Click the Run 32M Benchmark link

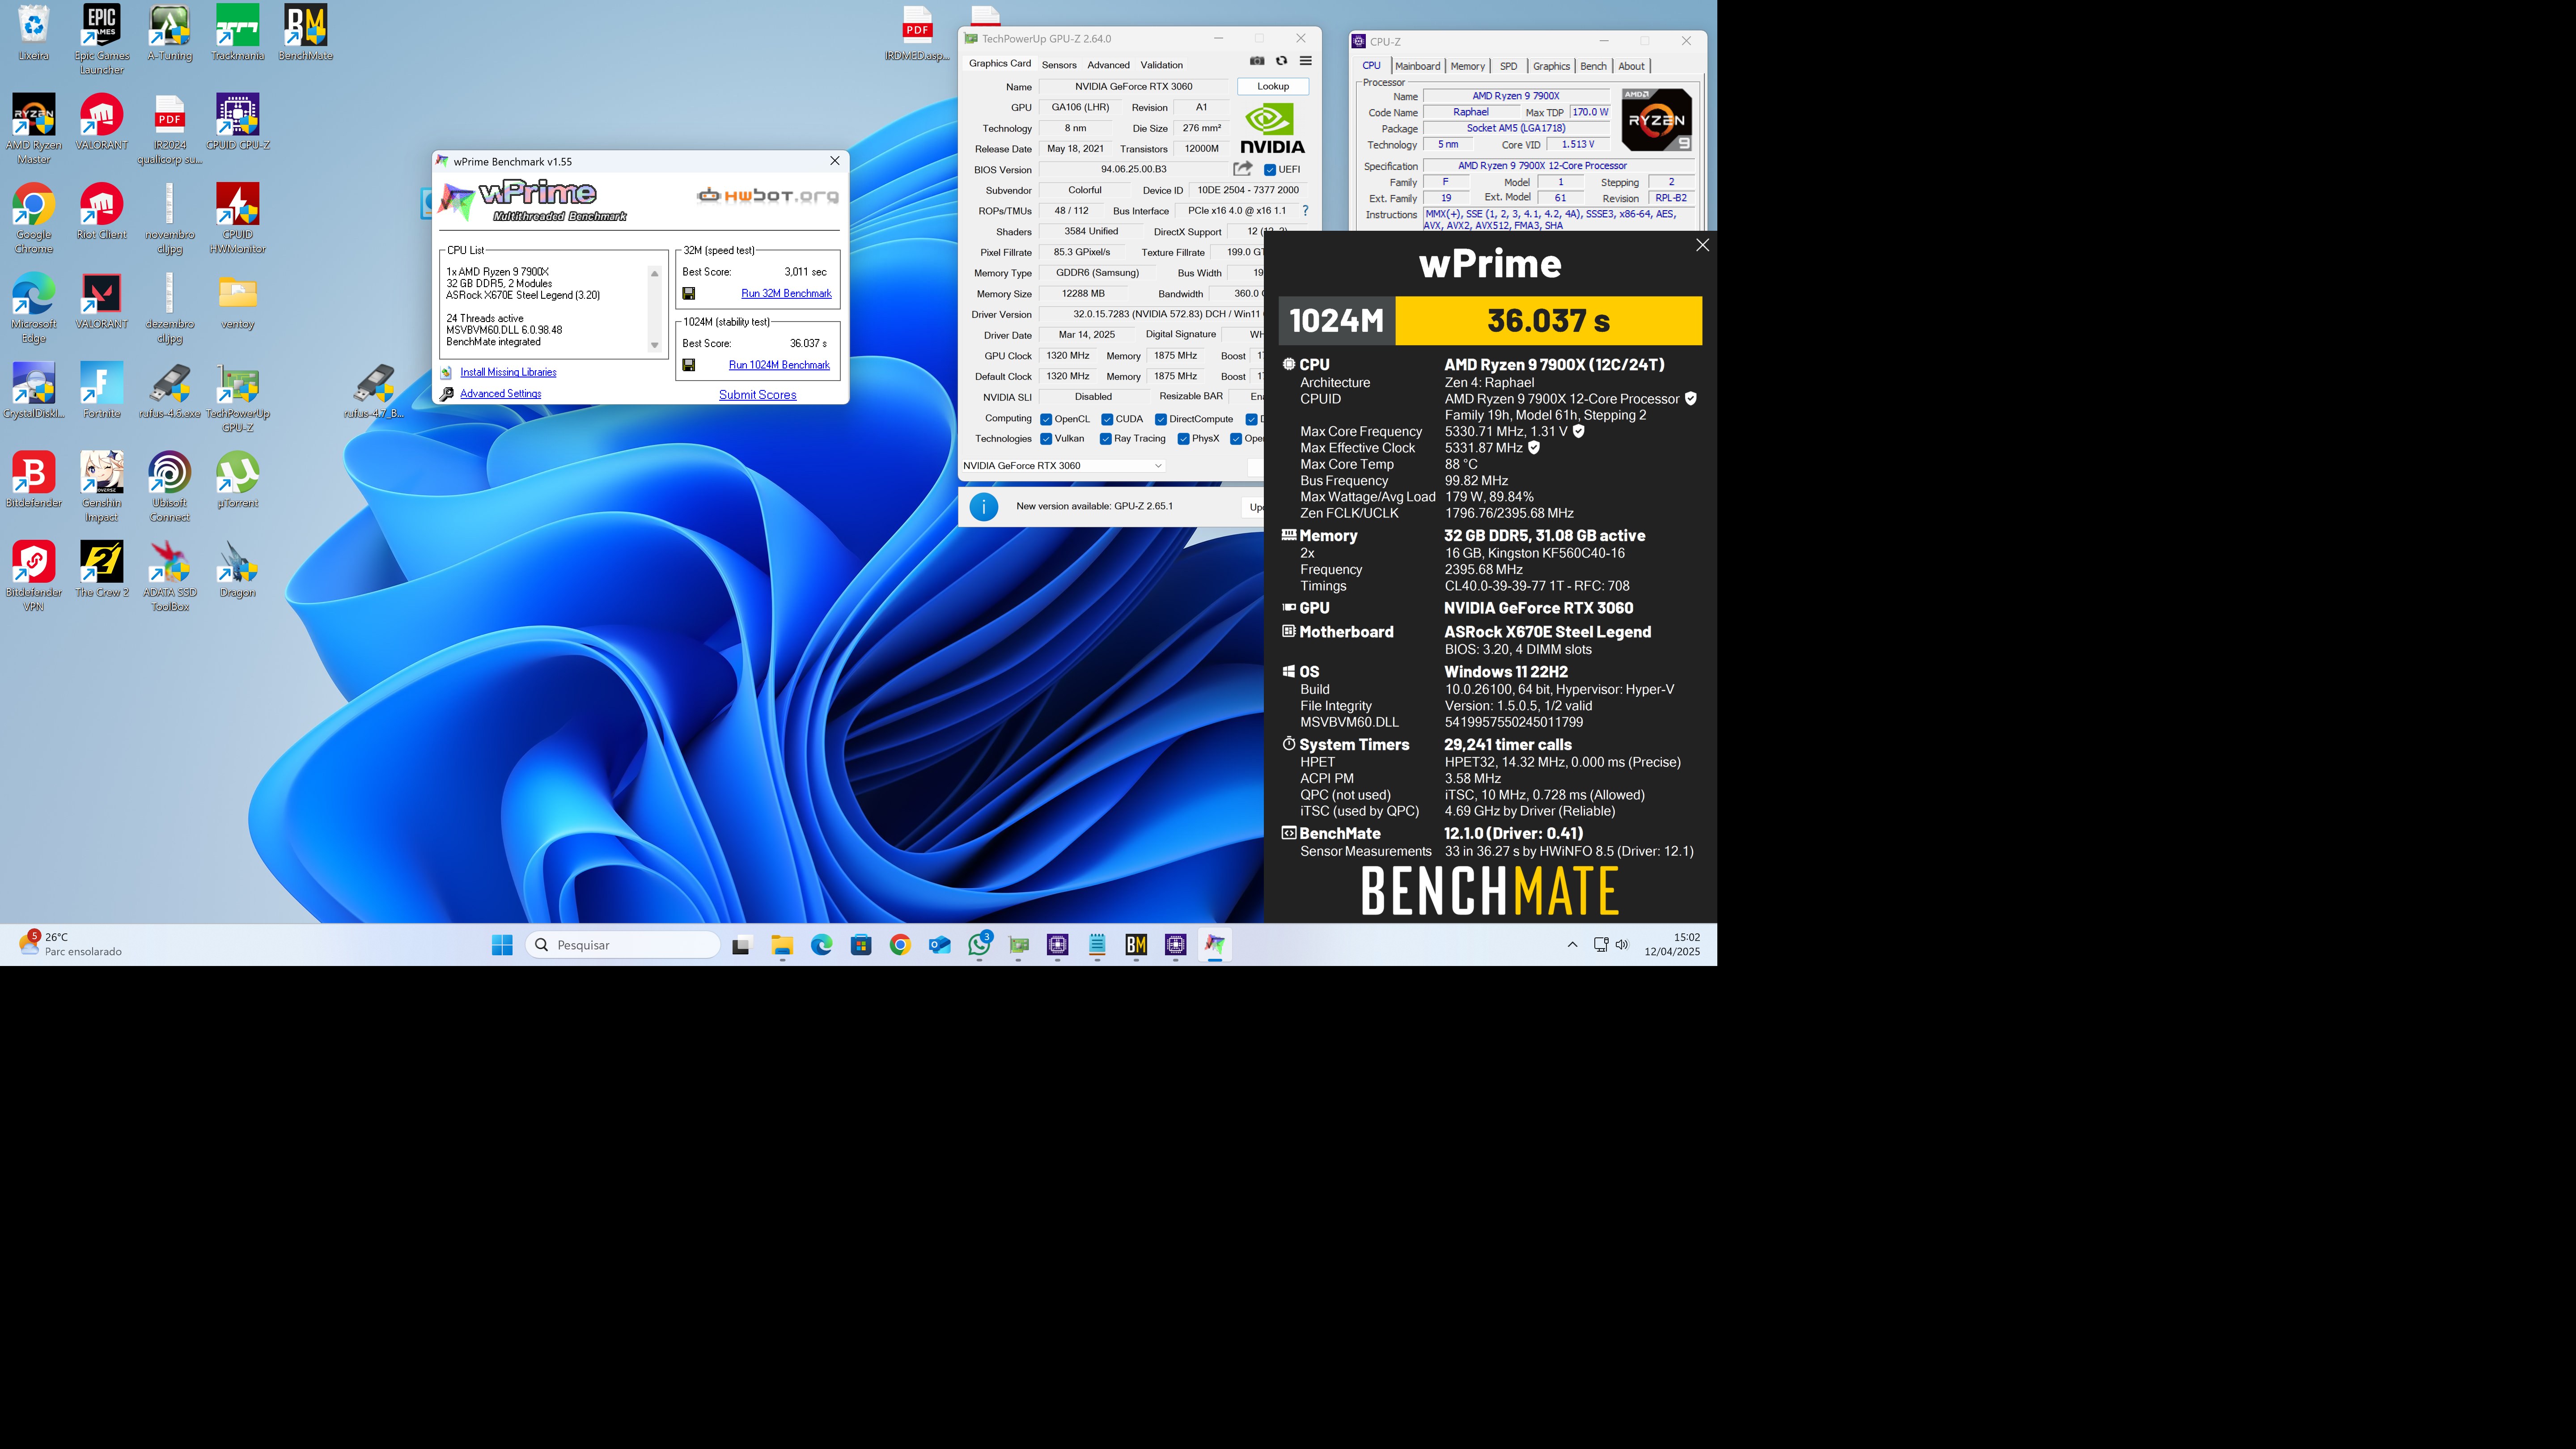786,294
